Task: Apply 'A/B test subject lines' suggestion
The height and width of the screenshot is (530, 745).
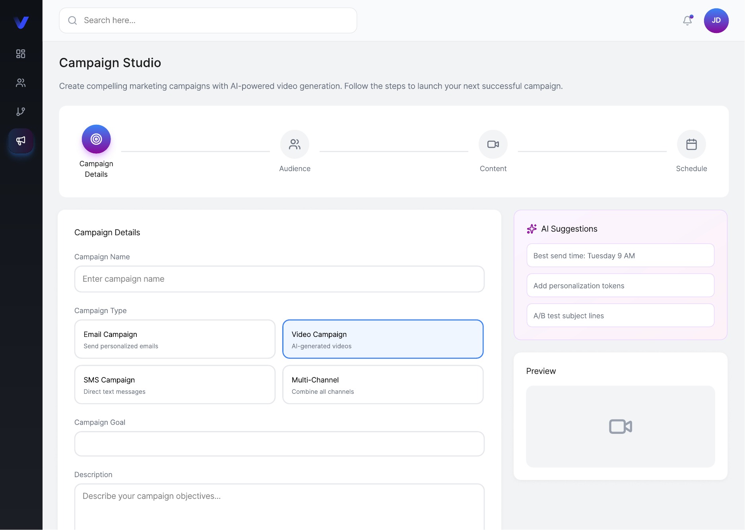Action: click(621, 315)
